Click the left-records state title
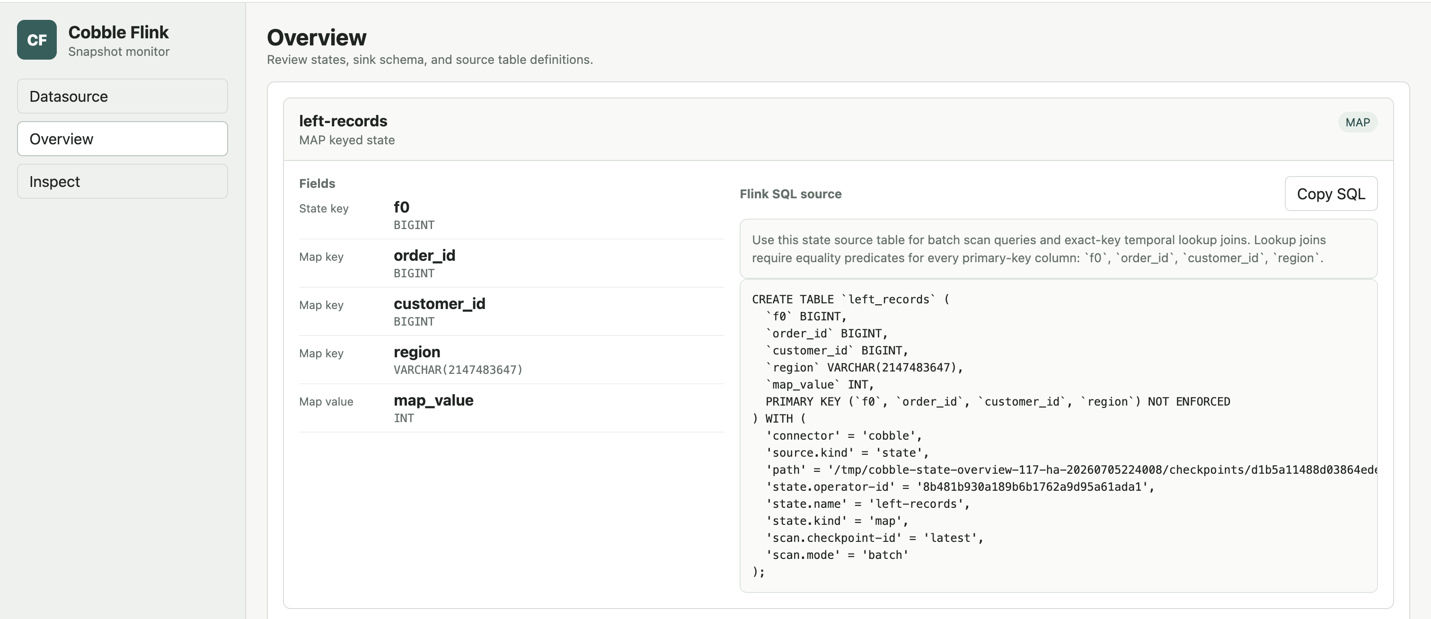Image resolution: width=1431 pixels, height=619 pixels. click(343, 121)
